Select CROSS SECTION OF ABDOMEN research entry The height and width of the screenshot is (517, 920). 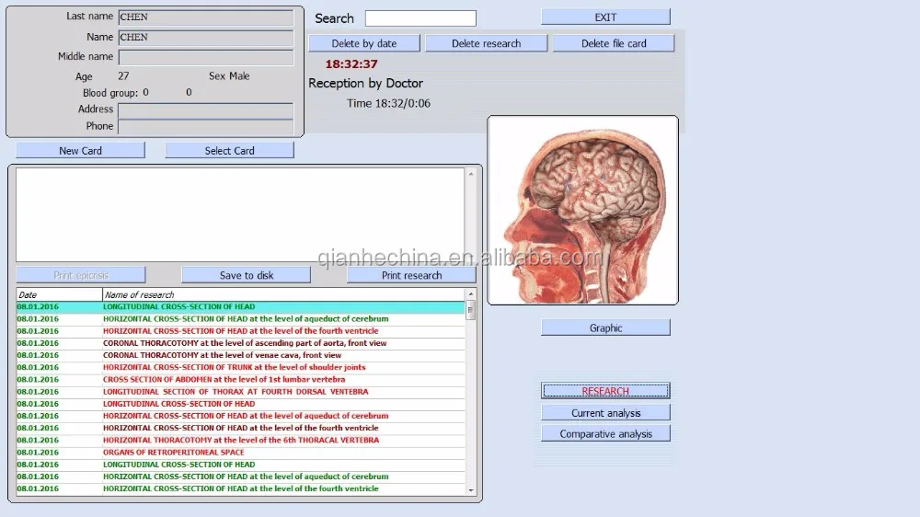click(224, 380)
